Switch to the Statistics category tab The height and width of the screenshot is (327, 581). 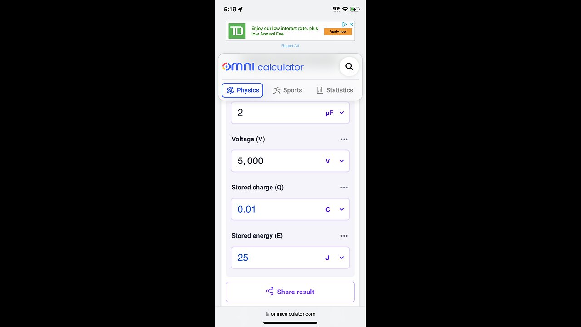coord(335,90)
